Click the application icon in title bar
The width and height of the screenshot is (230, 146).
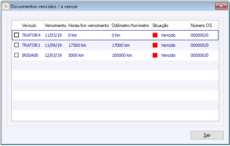tap(6, 6)
